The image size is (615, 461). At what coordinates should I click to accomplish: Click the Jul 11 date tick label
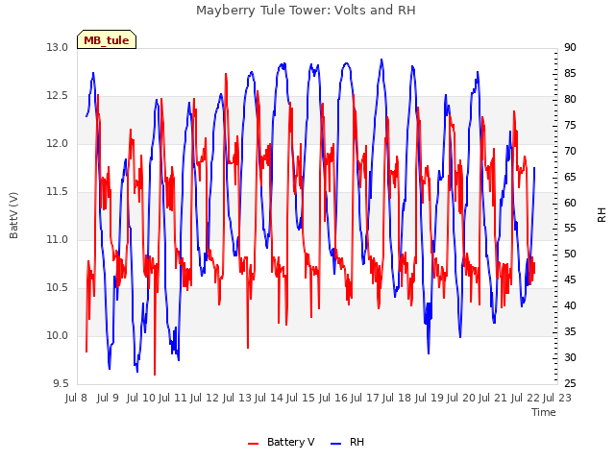pyautogui.click(x=173, y=398)
